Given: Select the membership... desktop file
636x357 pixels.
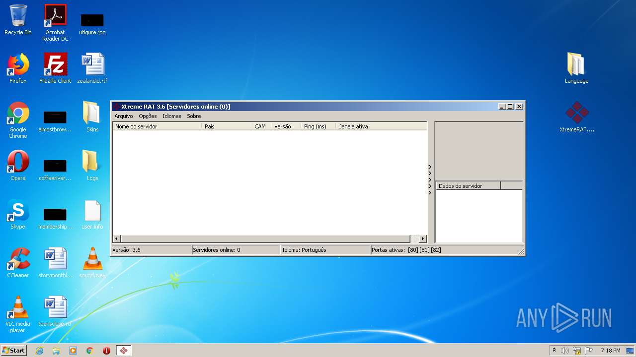Looking at the screenshot, I should pyautogui.click(x=55, y=218).
